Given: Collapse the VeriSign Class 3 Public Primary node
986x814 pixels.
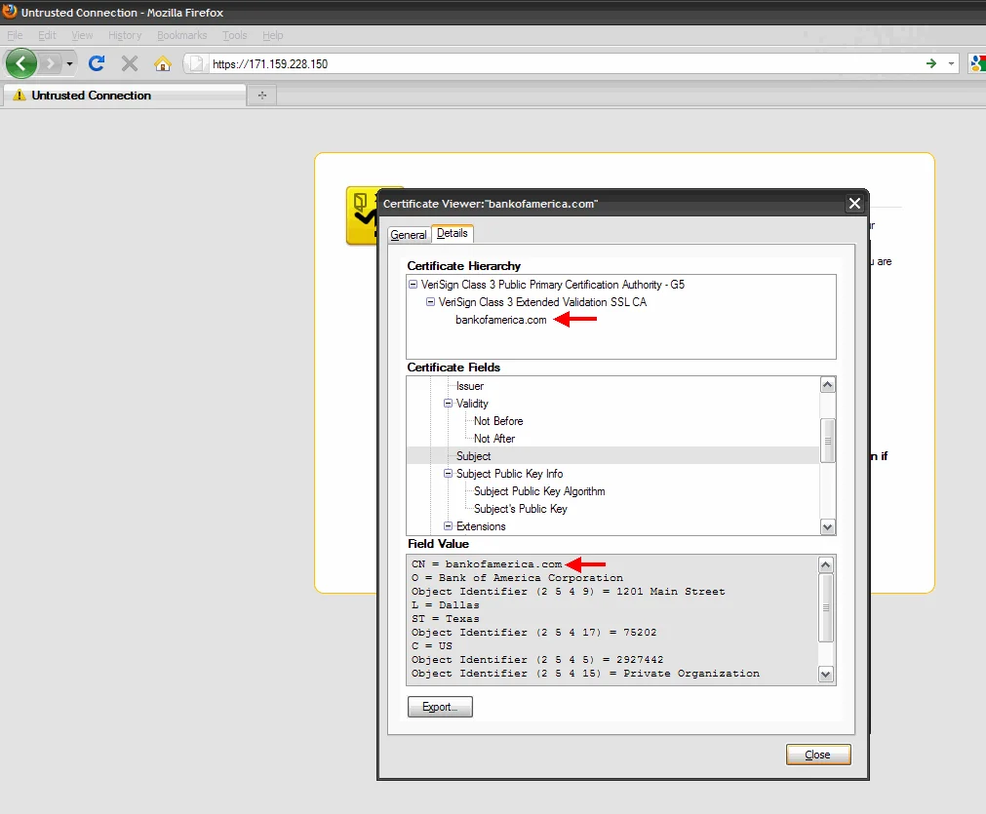Looking at the screenshot, I should click(x=414, y=284).
